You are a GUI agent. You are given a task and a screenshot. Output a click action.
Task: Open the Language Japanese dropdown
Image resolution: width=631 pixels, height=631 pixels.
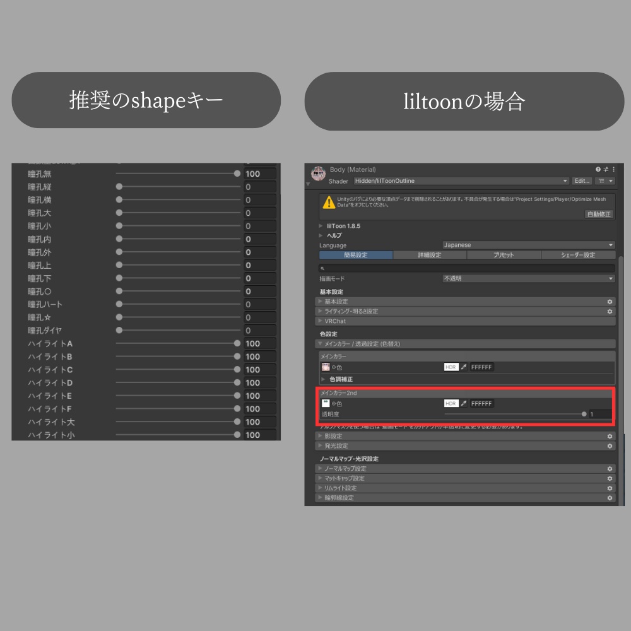point(529,245)
